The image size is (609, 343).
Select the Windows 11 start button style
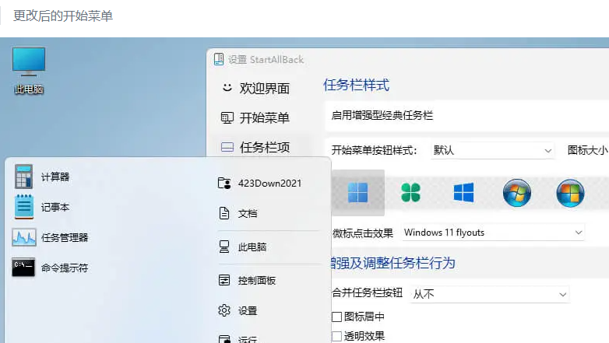click(357, 193)
